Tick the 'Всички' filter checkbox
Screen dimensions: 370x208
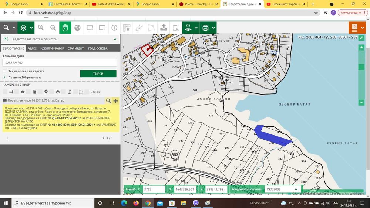[88, 92]
